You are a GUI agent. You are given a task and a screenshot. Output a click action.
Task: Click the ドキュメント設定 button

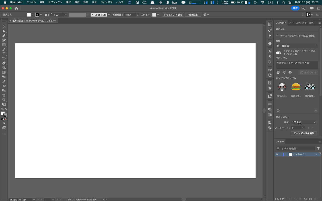pos(173,15)
